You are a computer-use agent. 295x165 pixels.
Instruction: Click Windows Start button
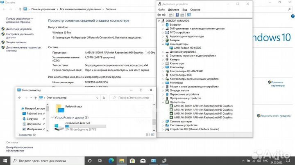coord(5,161)
